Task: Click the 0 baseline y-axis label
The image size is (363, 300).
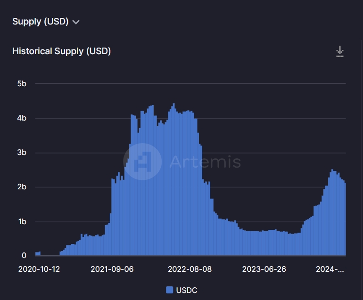Action: (x=24, y=256)
